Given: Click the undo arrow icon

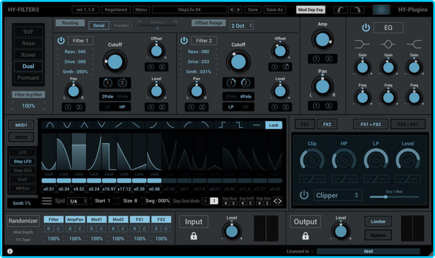Looking at the screenshot, I should 340,10.
